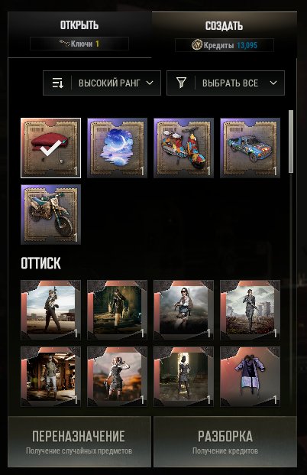Select the first imprint with rifle soldier
The image size is (307, 475).
point(51,310)
